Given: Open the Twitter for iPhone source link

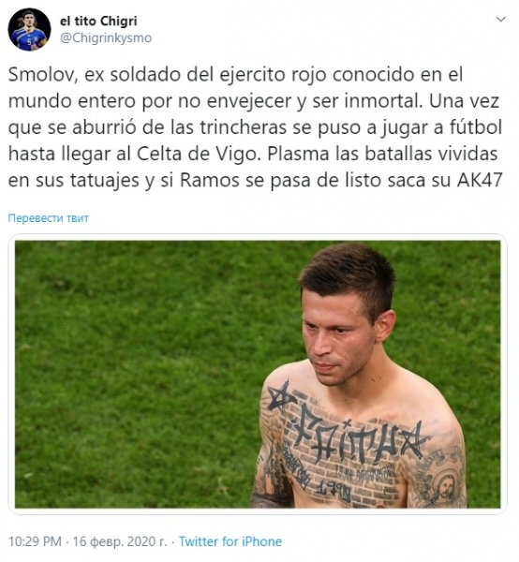Looking at the screenshot, I should click(x=230, y=541).
